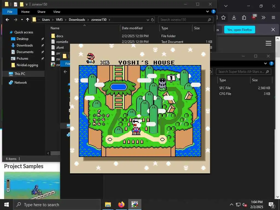Sort files by Name column header
This screenshot has height=210, width=280.
[x=55, y=28]
